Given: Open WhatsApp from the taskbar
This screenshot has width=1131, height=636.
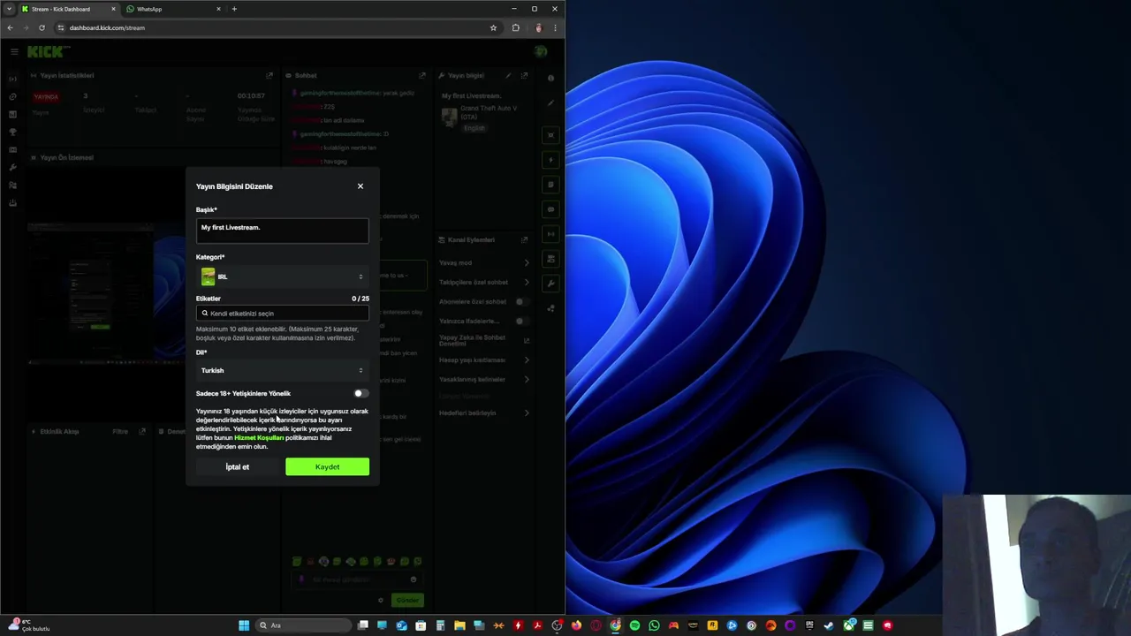Looking at the screenshot, I should 654,625.
